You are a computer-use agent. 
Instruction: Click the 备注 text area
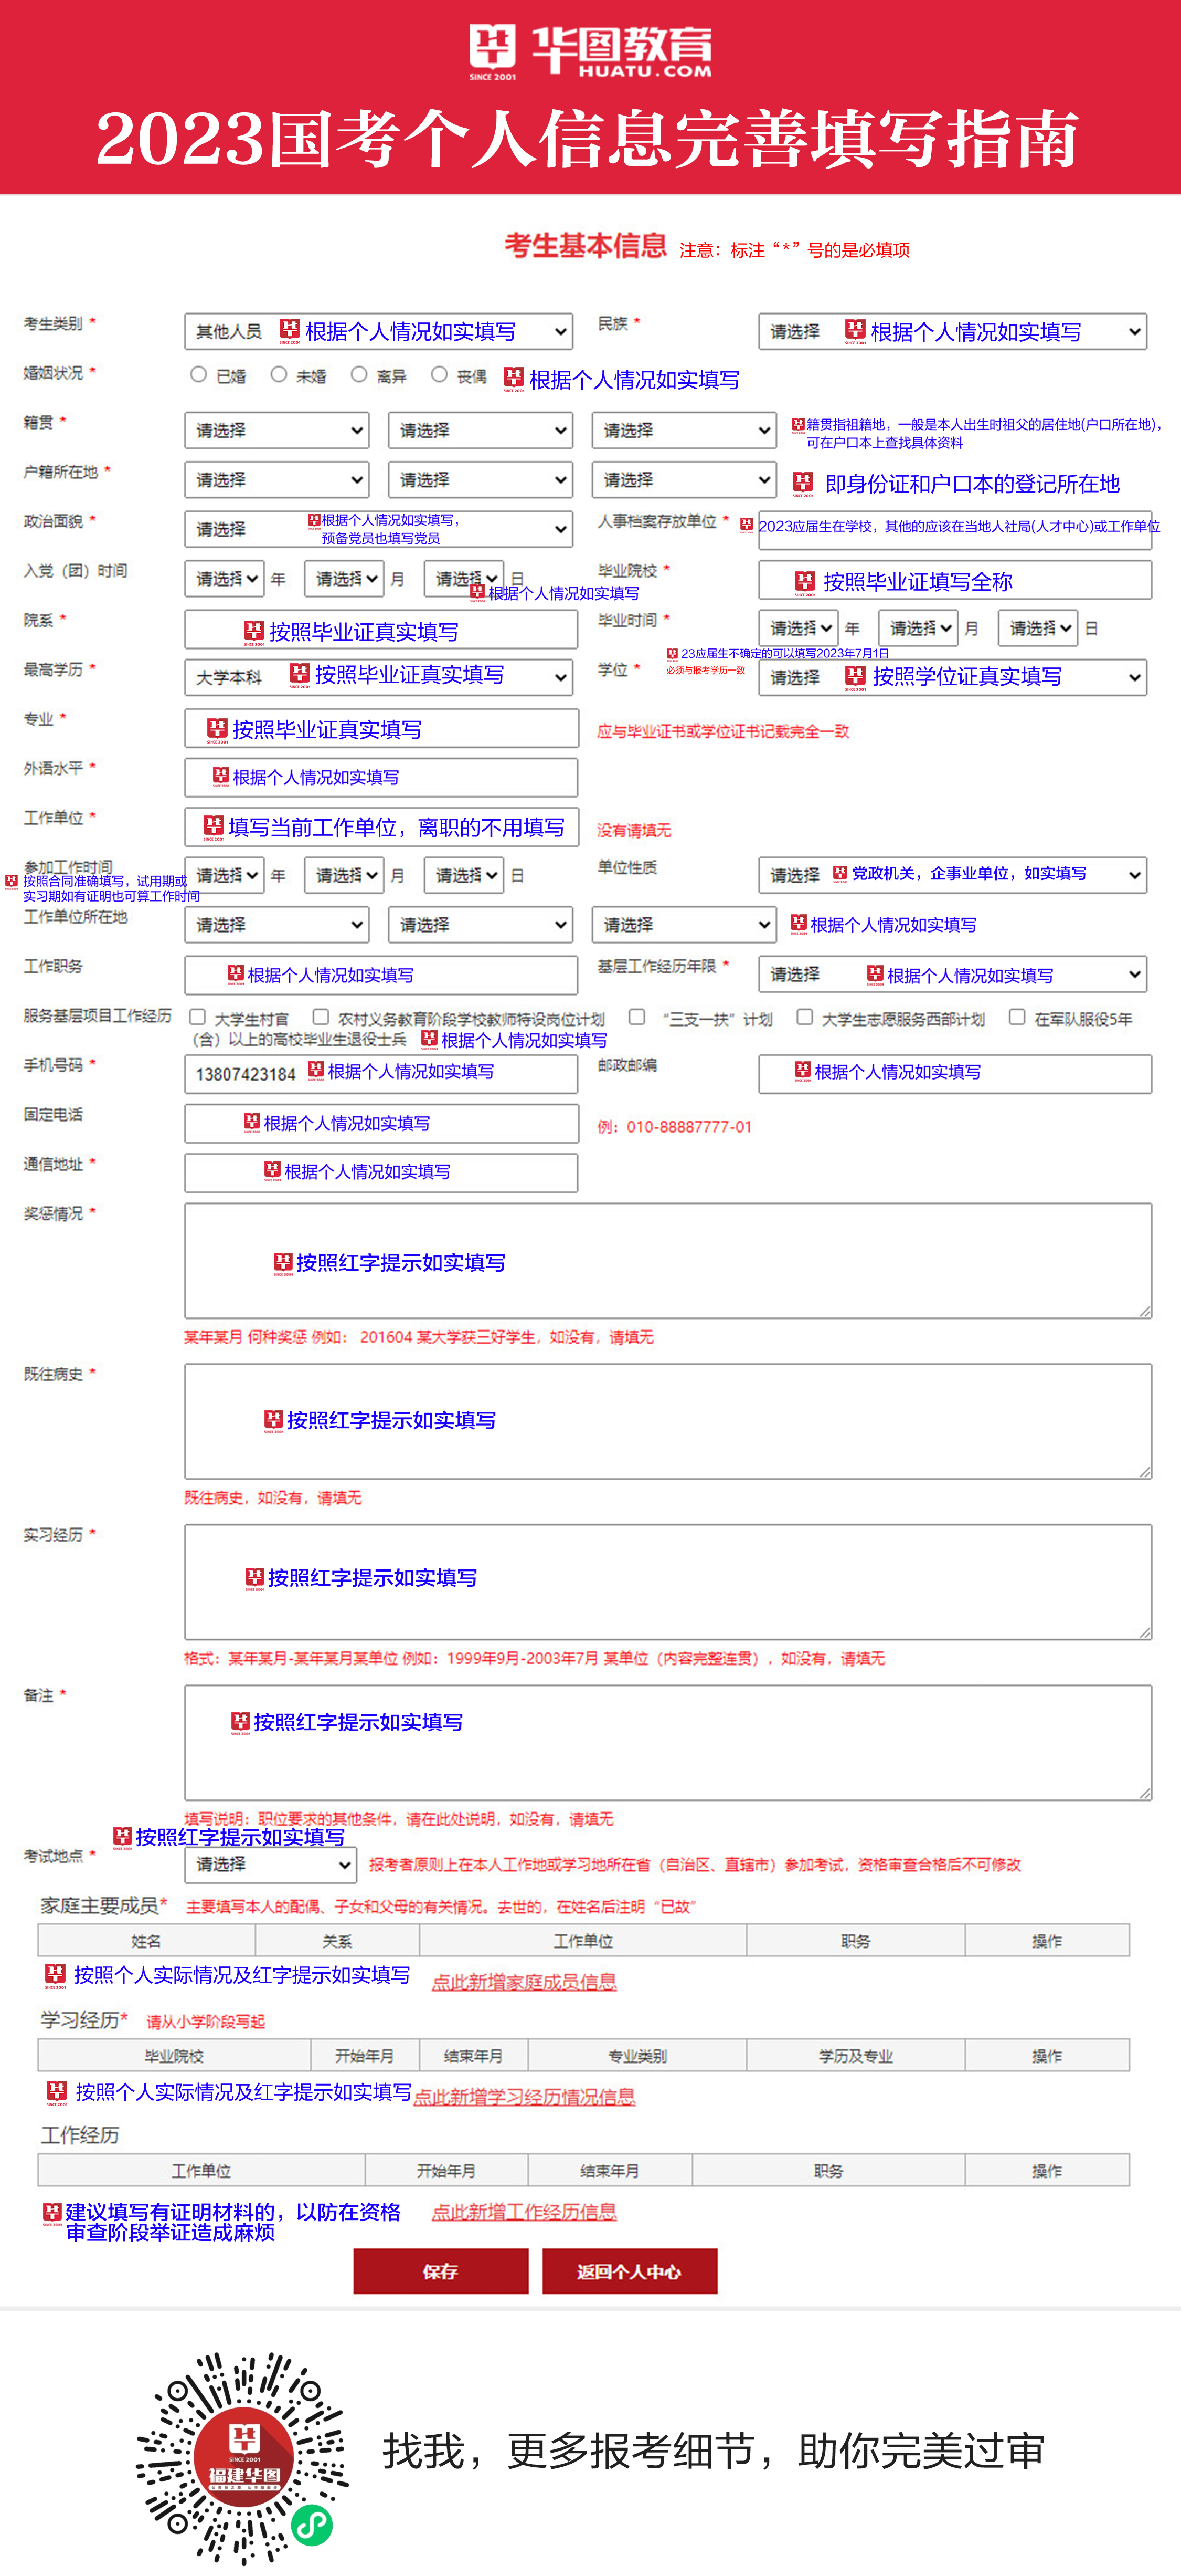click(x=668, y=1743)
